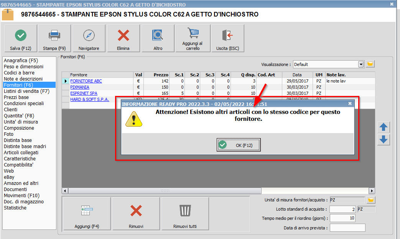Viewport: 400px width, 239px height.
Task: Go to the Clienti section
Action: [11, 109]
